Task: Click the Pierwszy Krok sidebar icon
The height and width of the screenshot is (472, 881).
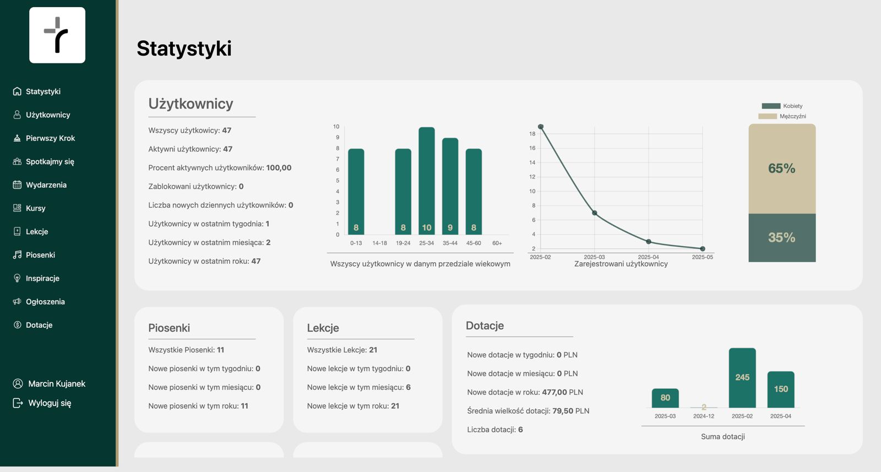Action: point(17,138)
